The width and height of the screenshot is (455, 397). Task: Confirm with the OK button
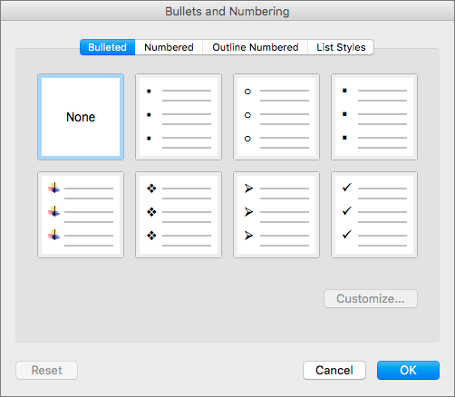pyautogui.click(x=408, y=370)
